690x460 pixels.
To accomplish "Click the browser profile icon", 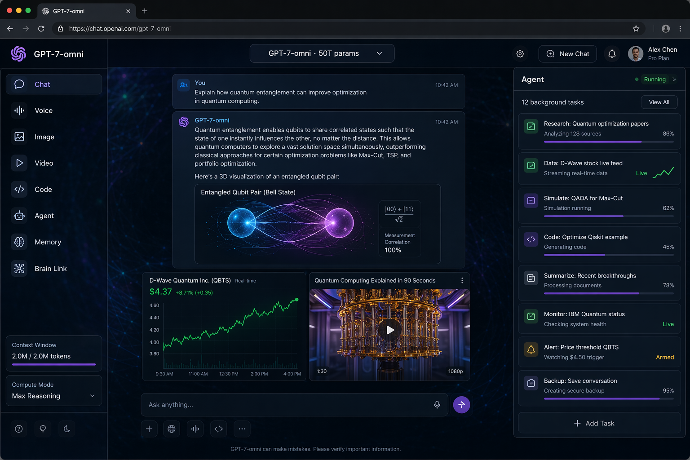I will (666, 29).
